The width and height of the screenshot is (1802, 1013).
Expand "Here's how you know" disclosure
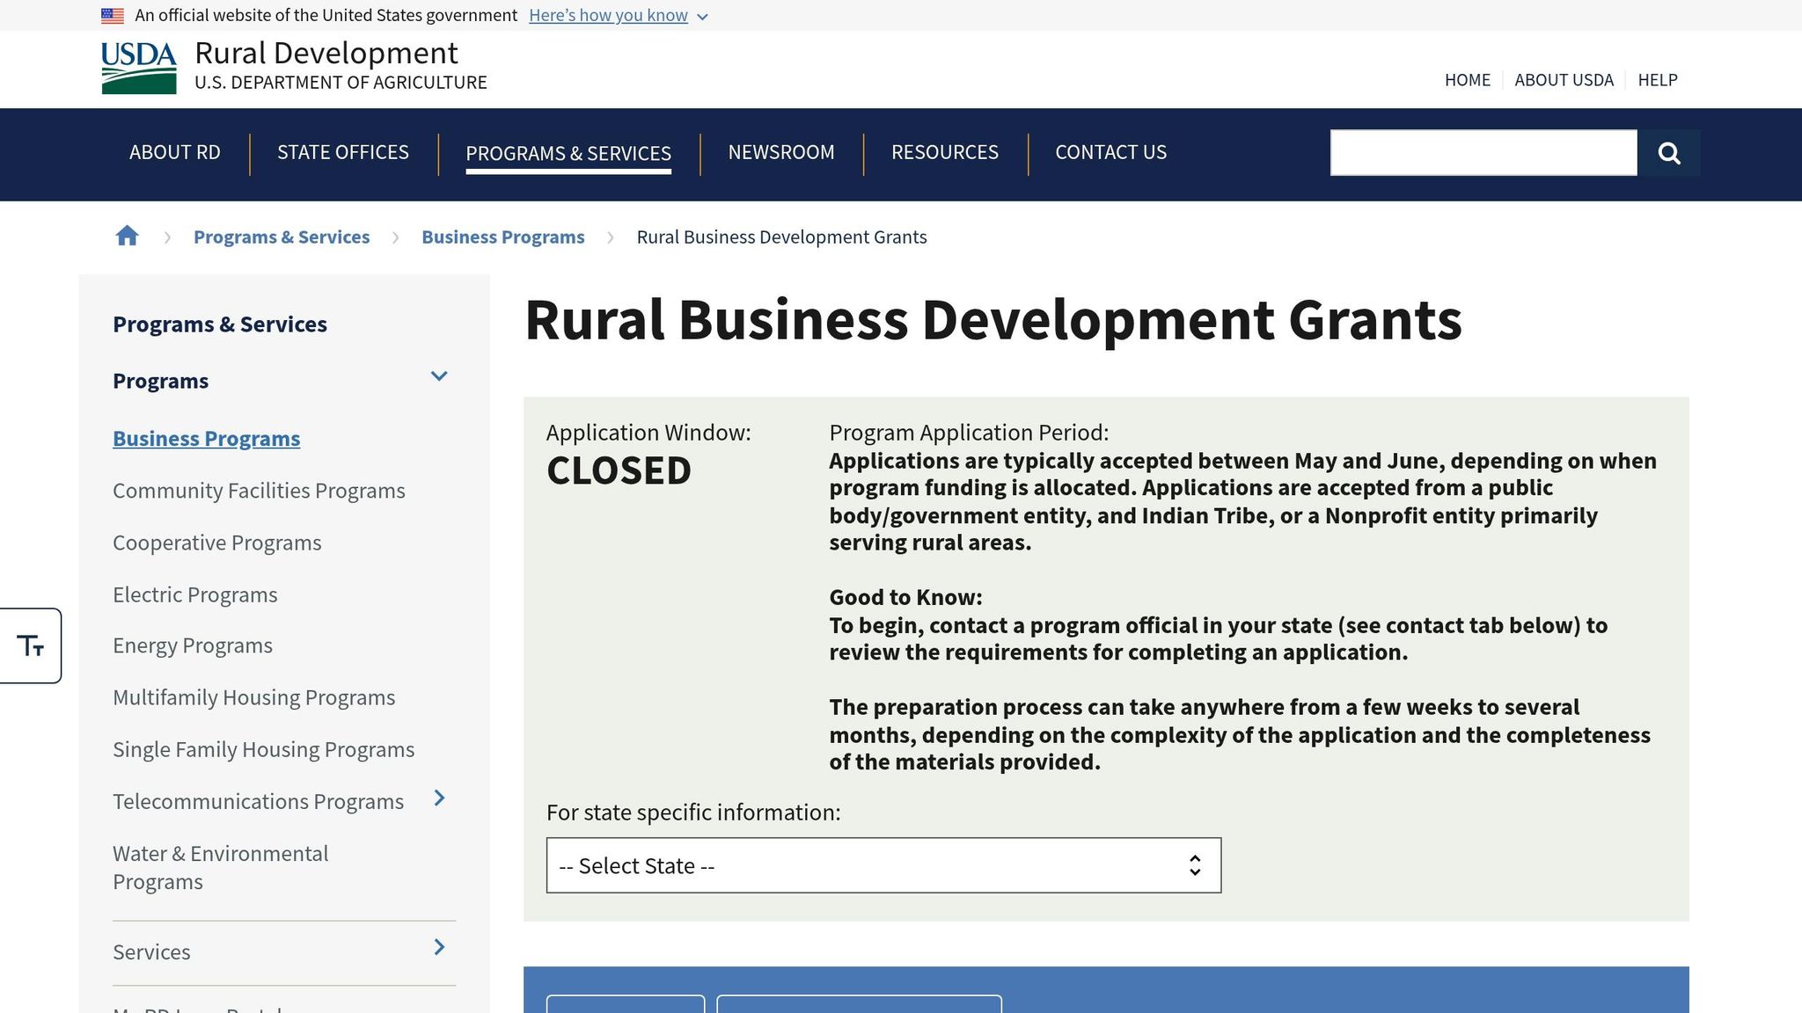(609, 15)
